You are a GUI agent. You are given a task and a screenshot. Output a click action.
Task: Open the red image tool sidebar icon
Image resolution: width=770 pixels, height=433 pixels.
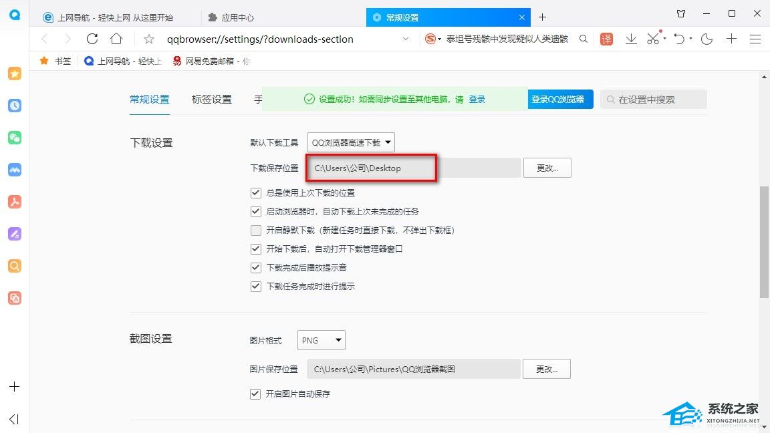[15, 298]
